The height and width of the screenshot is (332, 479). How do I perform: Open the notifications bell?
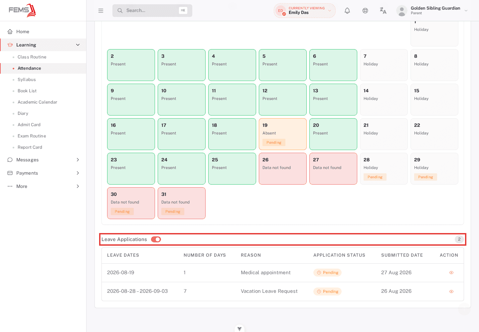[347, 11]
